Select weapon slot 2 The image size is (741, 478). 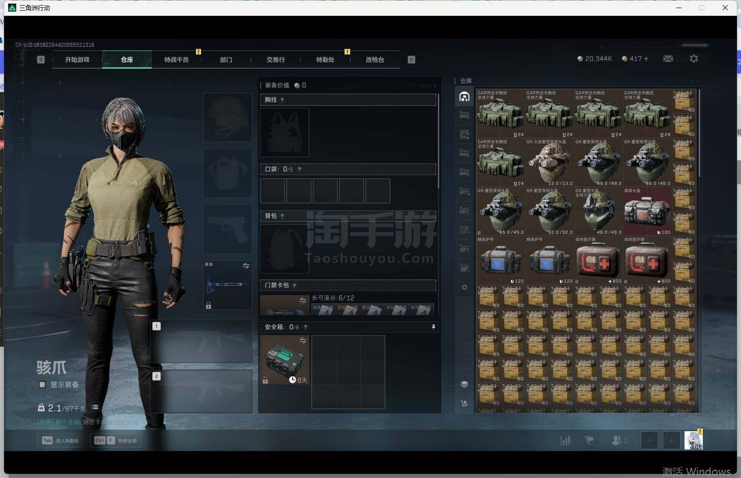202,391
